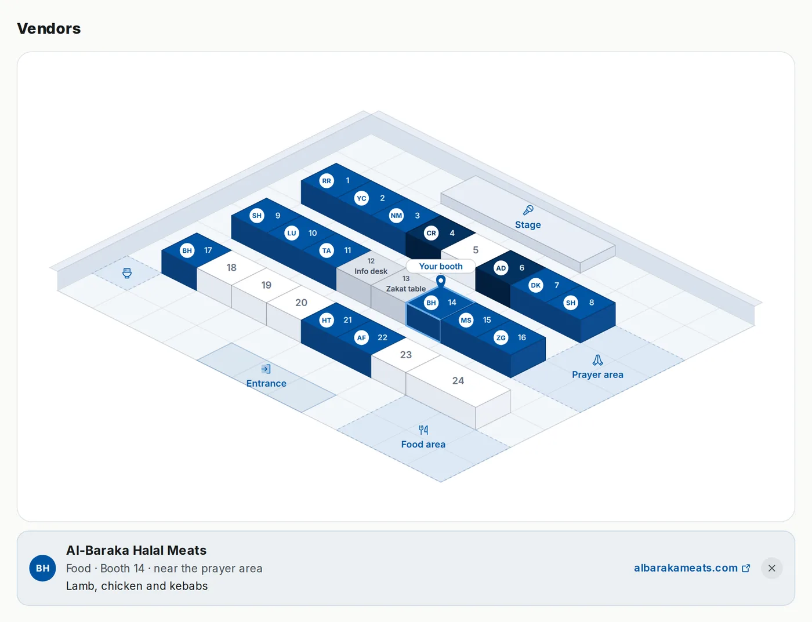Click empty booth 24 on the map
The image size is (812, 622).
(x=458, y=381)
